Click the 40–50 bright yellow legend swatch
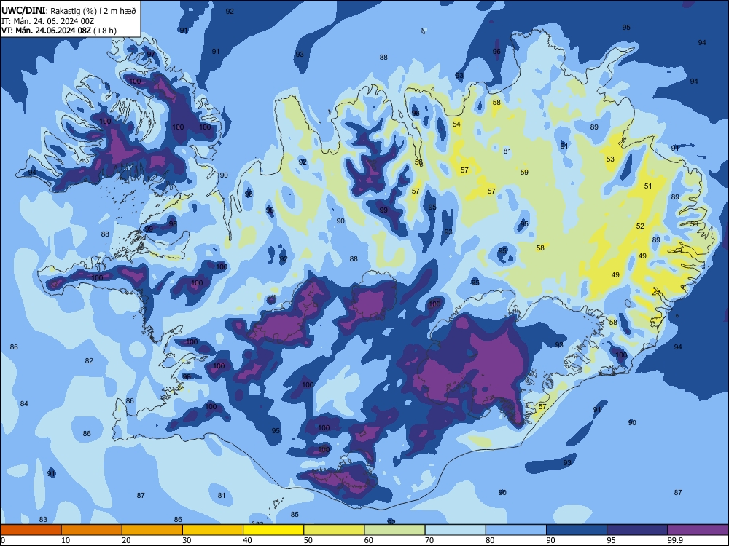This screenshot has width=729, height=546. pyautogui.click(x=273, y=530)
